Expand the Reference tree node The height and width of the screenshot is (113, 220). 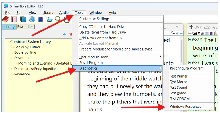(x=12, y=74)
